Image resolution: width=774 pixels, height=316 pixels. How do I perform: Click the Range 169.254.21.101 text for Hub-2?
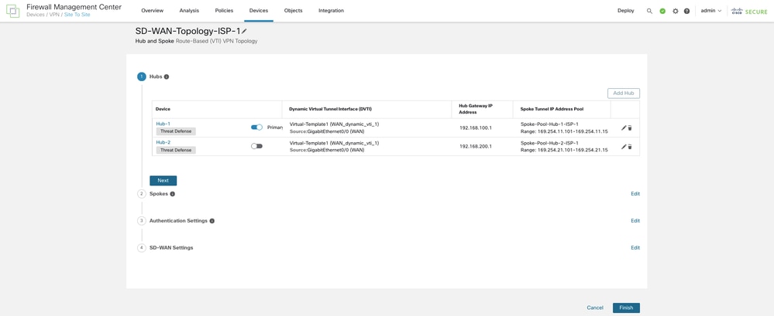(564, 150)
